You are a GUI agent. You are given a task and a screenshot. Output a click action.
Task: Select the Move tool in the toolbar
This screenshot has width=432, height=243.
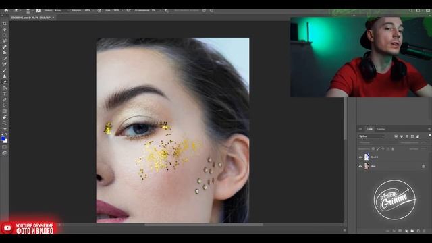point(5,29)
